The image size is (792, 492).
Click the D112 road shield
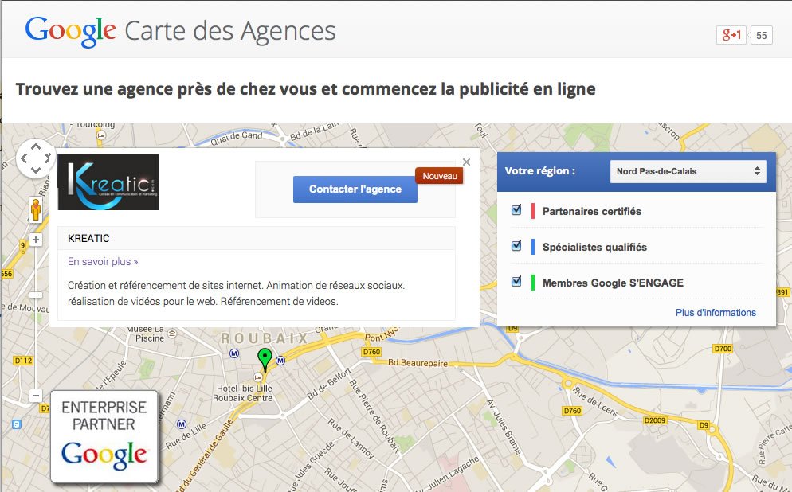point(23,361)
